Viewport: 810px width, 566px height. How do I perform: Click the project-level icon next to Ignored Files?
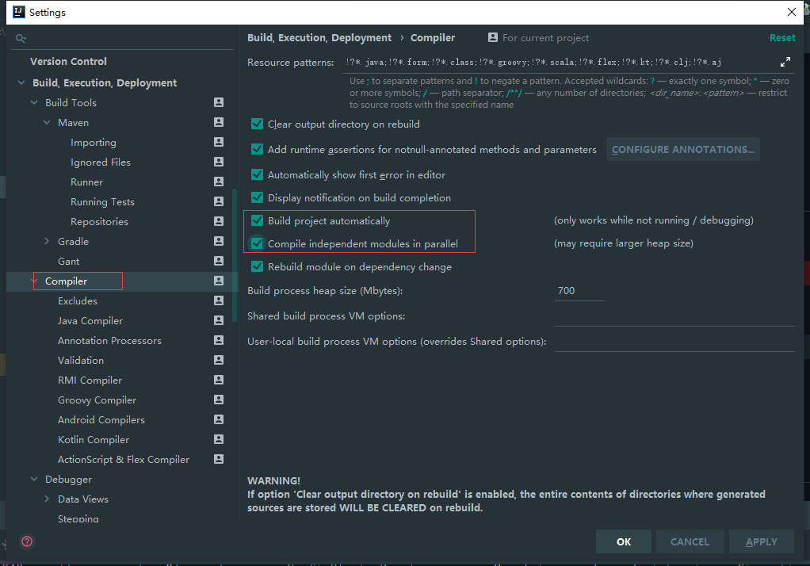(x=219, y=162)
